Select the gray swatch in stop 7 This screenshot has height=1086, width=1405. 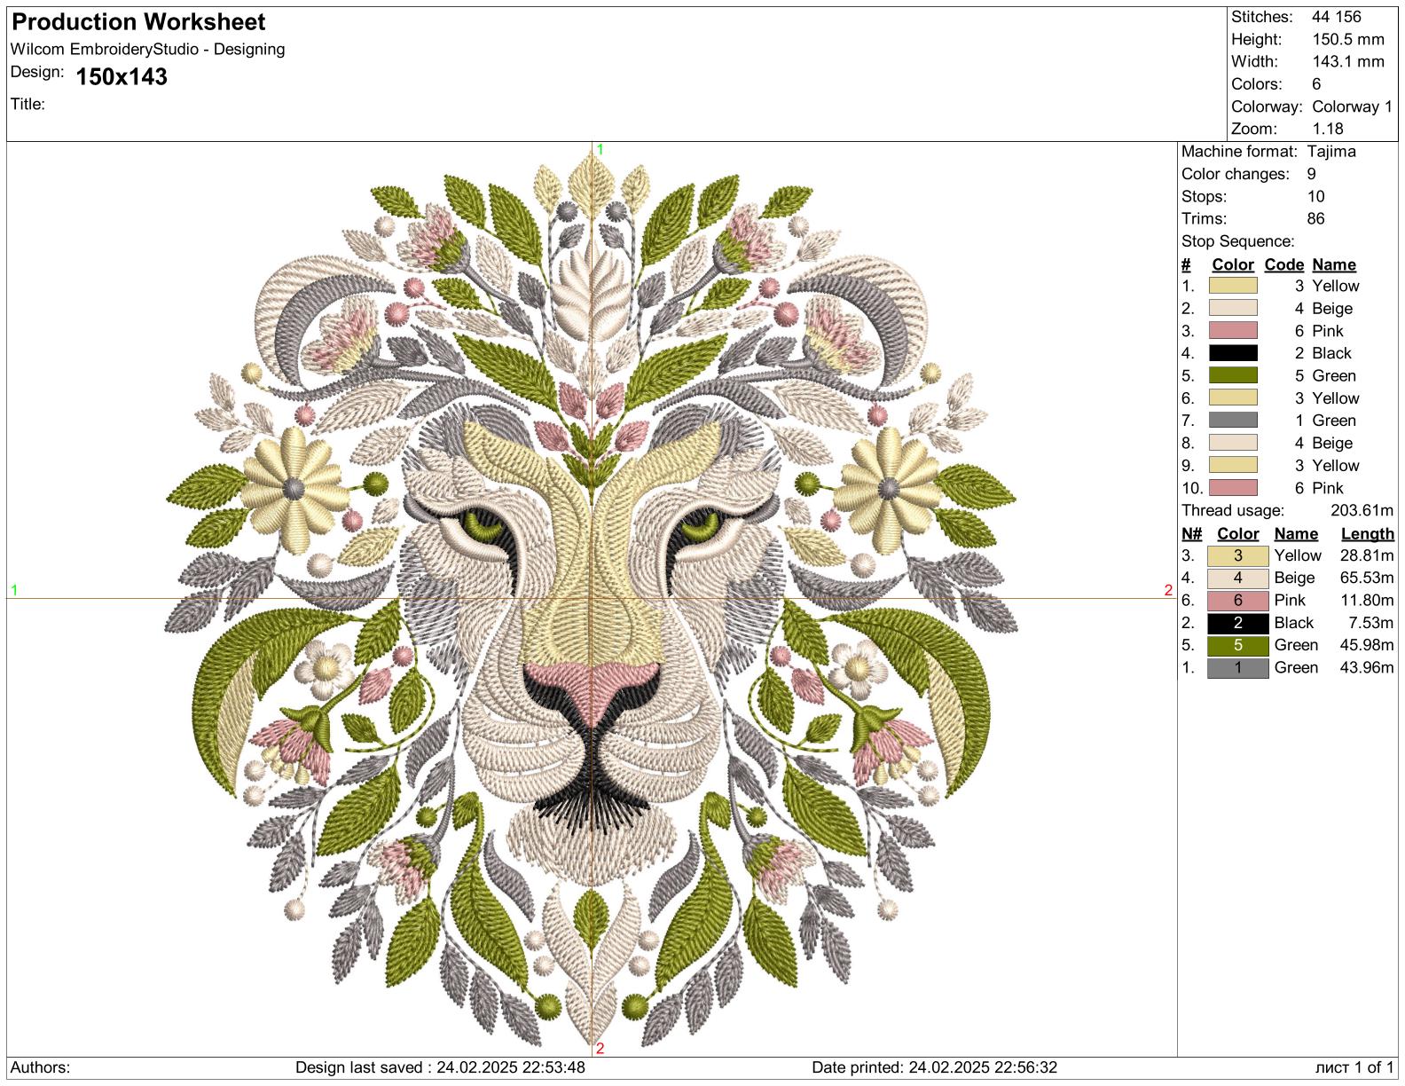[x=1233, y=421]
